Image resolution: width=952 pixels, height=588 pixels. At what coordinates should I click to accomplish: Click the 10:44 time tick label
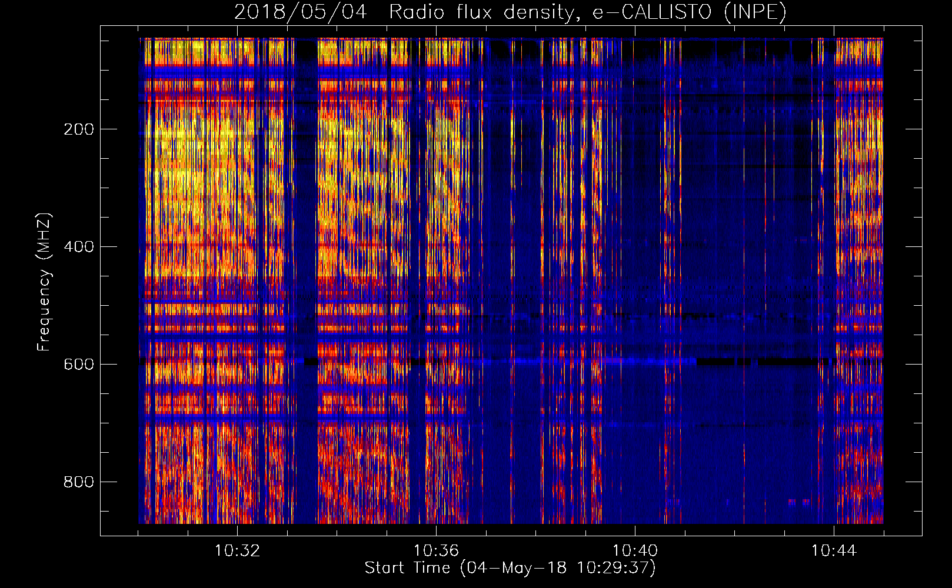834,551
